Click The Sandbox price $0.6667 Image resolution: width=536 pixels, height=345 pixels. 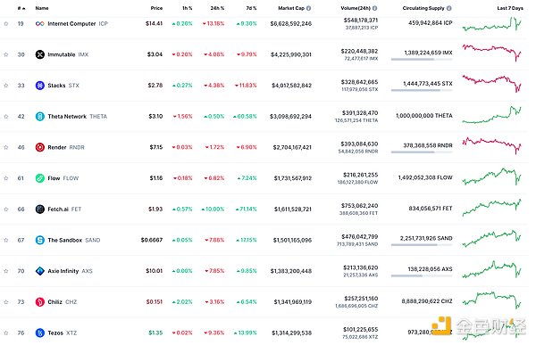tap(152, 240)
